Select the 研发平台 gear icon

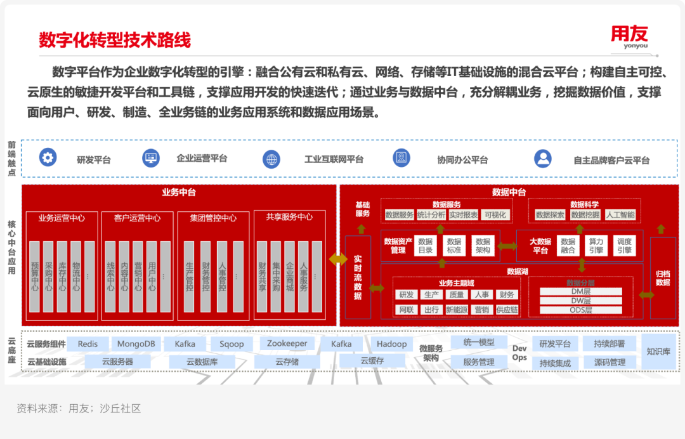click(48, 158)
